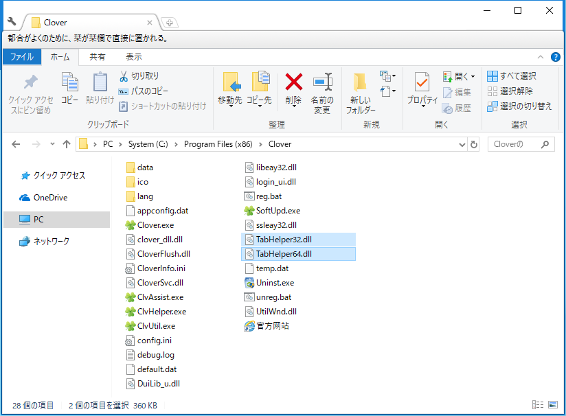Switch to details view in status bar

538,406
